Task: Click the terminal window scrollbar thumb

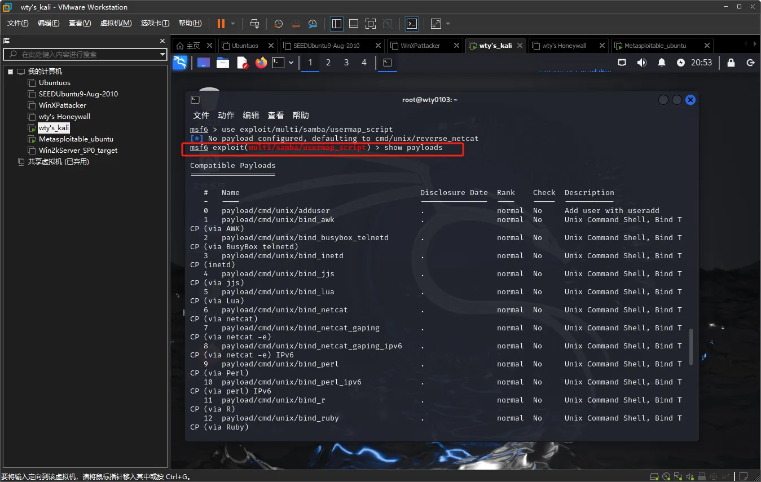Action: point(691,347)
